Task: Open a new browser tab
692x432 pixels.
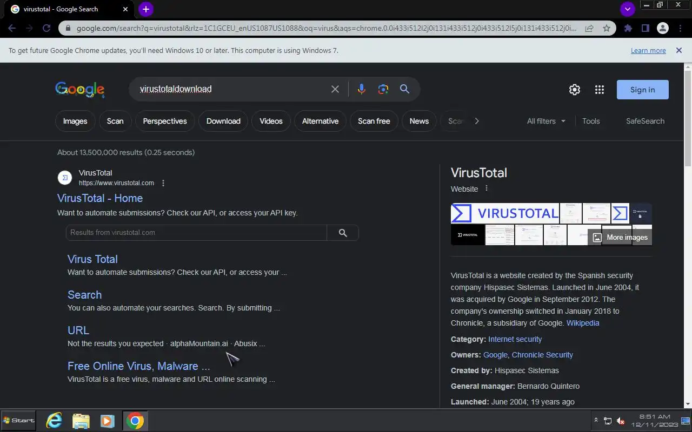Action: tap(146, 9)
